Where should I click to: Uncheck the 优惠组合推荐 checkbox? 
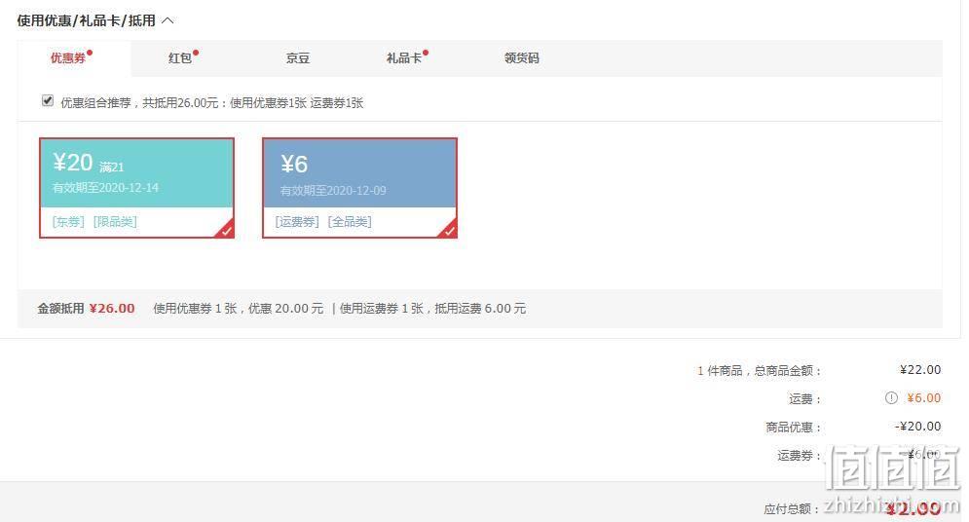pos(48,100)
